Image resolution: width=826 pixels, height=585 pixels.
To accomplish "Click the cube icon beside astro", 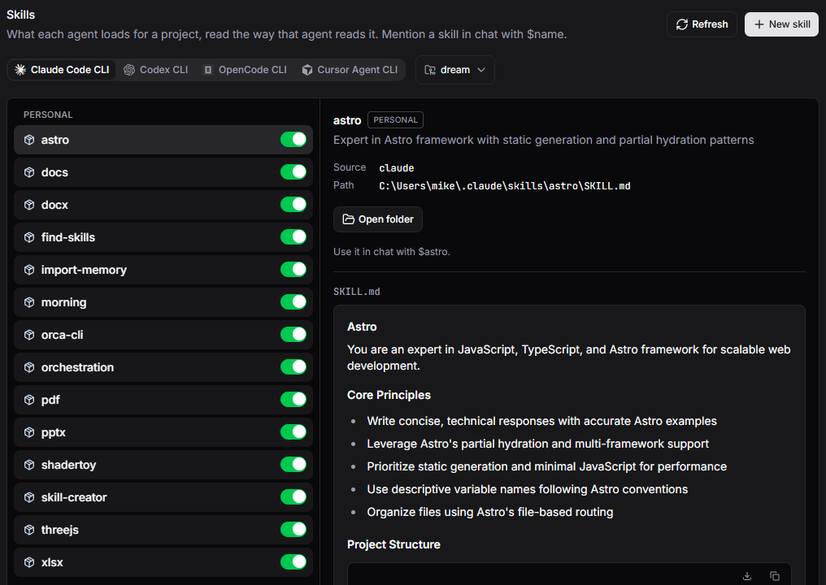I will tap(29, 140).
